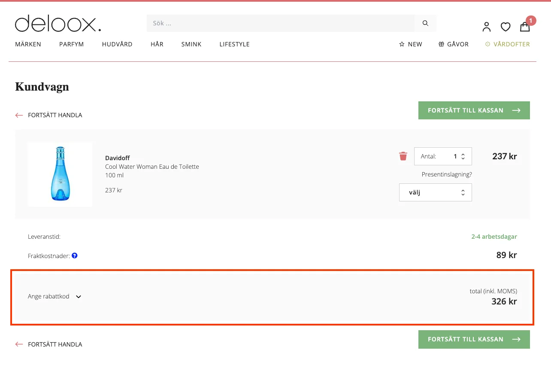The height and width of the screenshot is (365, 551).
Task: Open the HÅR menu
Action: pos(157,44)
